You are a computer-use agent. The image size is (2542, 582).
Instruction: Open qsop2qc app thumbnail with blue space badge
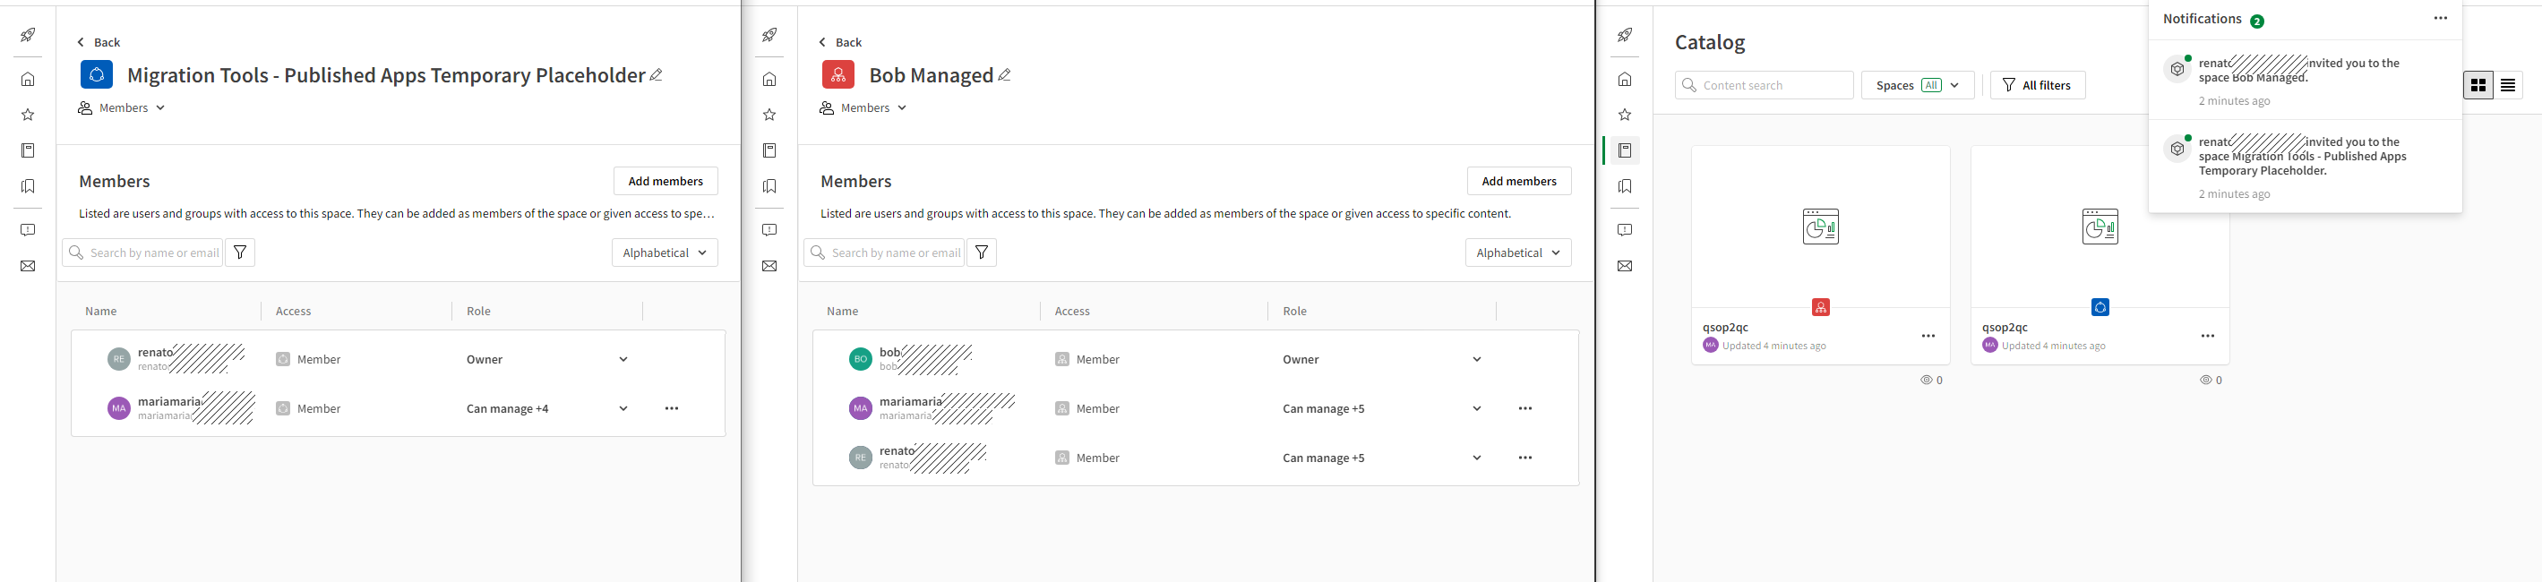tap(2100, 227)
